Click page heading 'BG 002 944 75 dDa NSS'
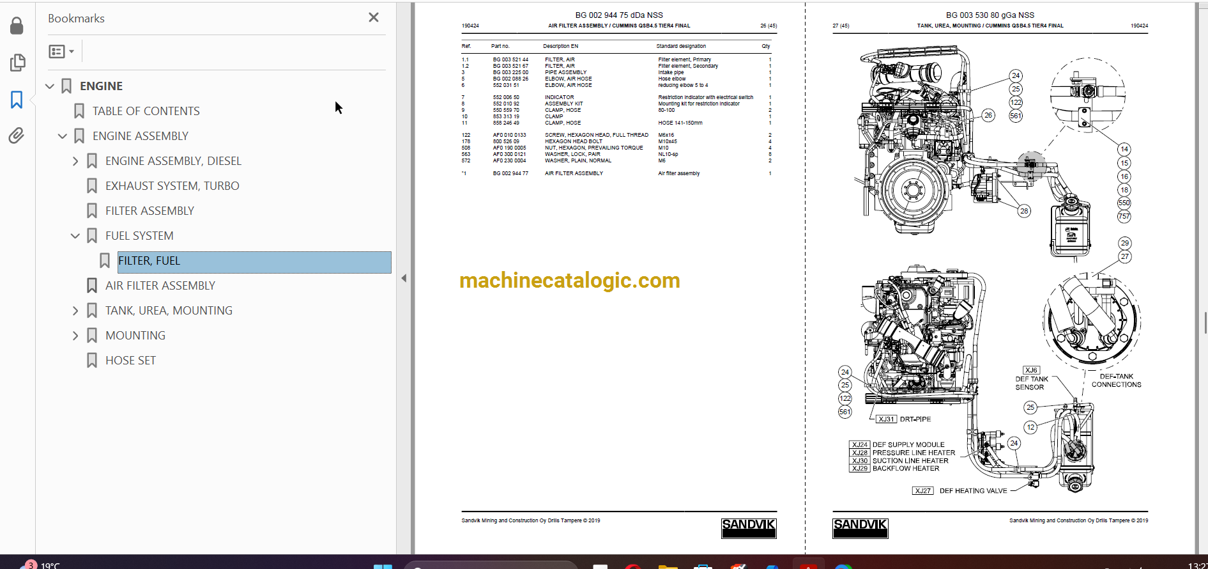Screen dimensions: 1208x569 [x=619, y=15]
